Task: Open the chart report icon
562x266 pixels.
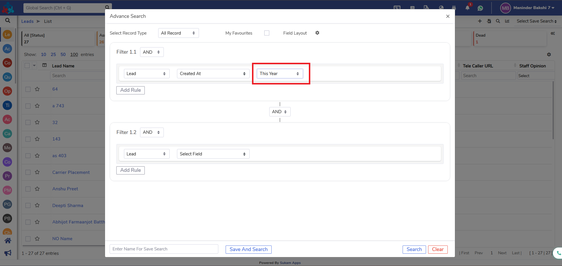Action: pos(507,21)
